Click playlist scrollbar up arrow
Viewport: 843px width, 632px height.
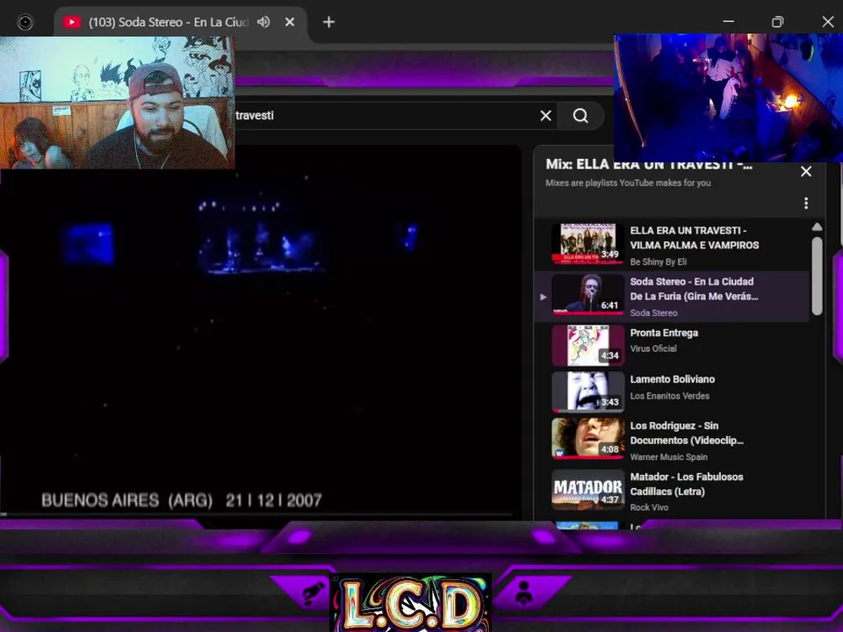(818, 226)
